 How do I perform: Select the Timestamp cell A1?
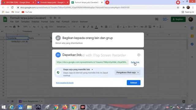(x=17, y=38)
